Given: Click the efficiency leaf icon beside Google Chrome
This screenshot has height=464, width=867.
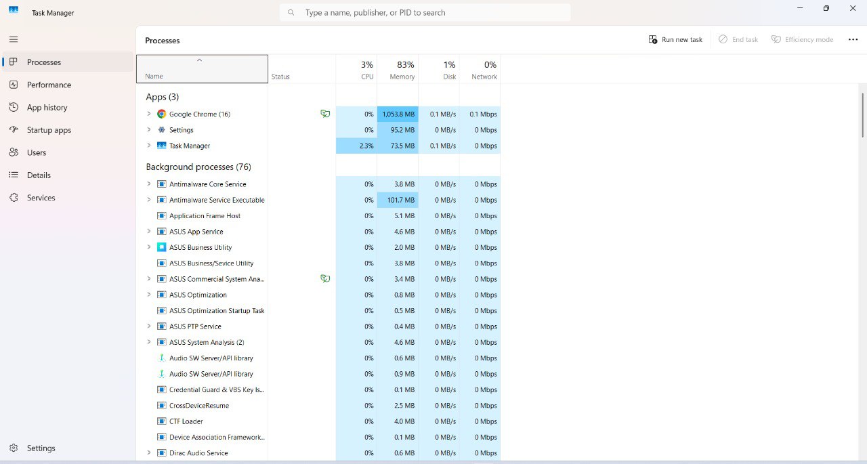Looking at the screenshot, I should [326, 114].
